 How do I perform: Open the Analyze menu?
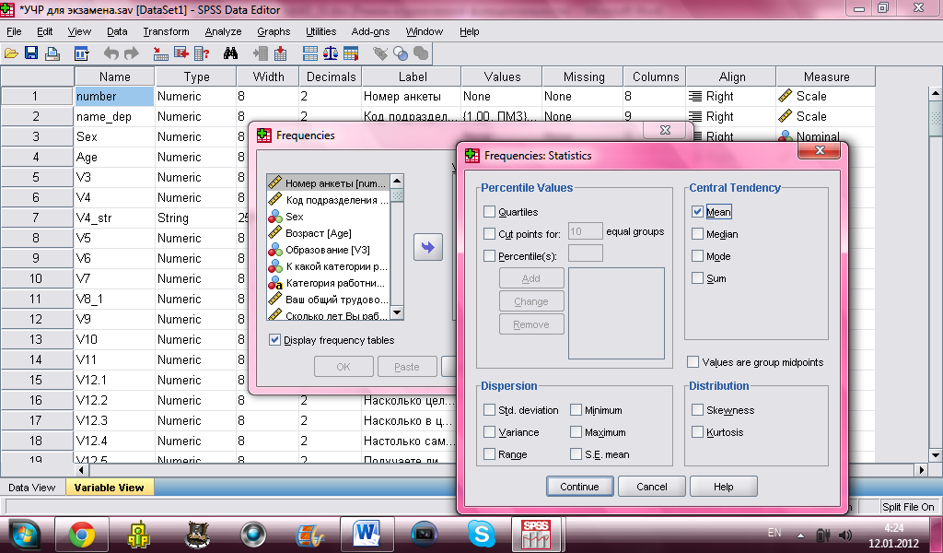point(223,31)
